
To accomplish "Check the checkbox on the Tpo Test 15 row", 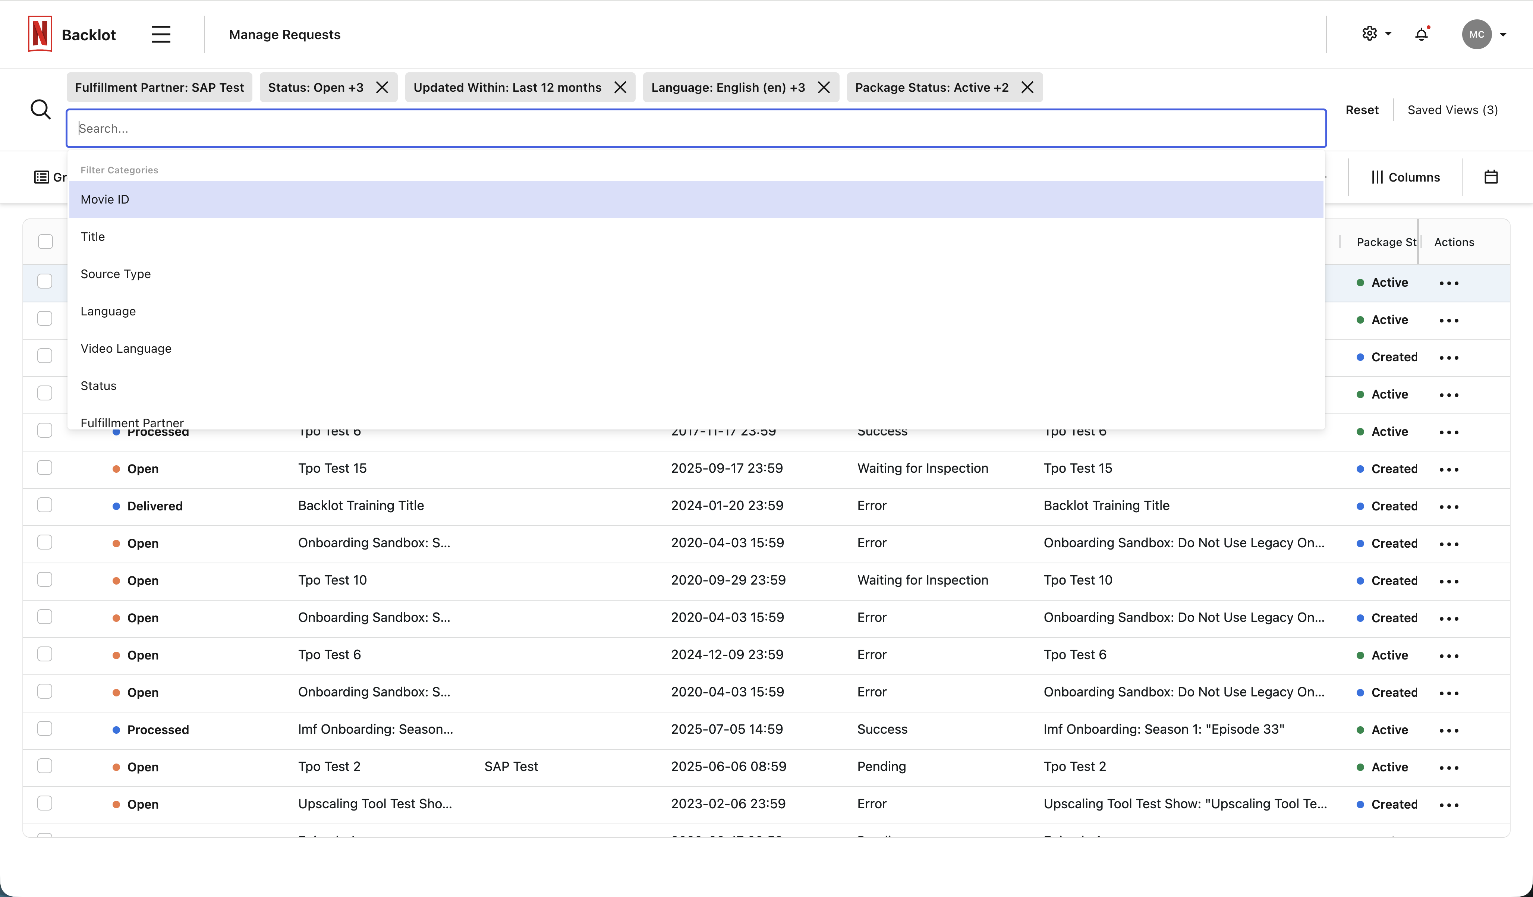I will point(44,468).
